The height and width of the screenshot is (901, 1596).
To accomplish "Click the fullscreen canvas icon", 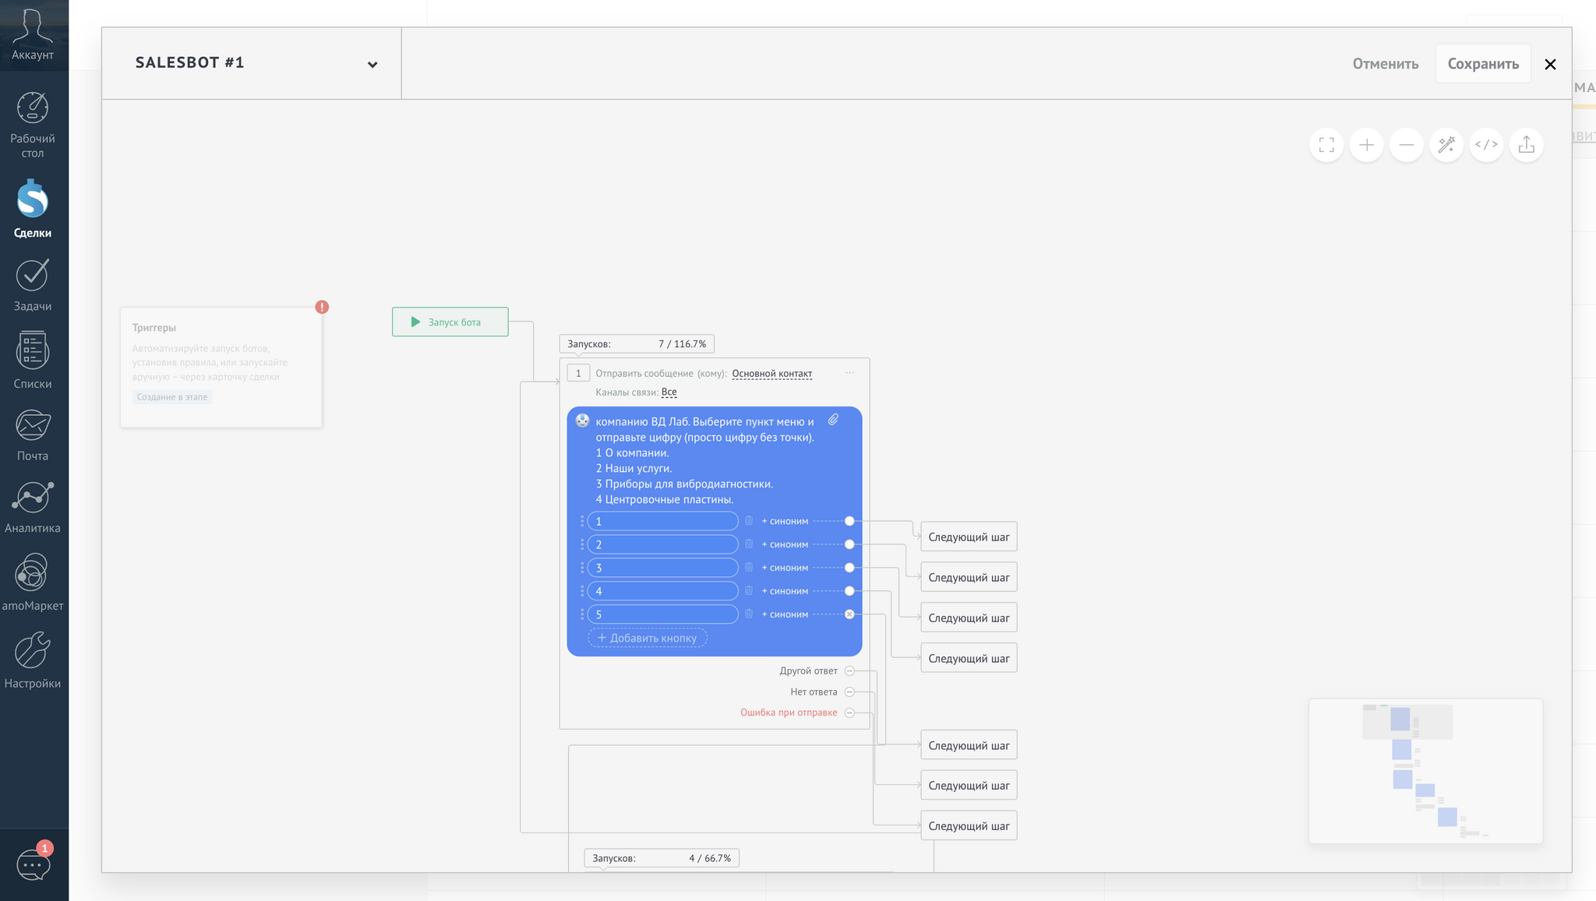I will click(x=1326, y=145).
